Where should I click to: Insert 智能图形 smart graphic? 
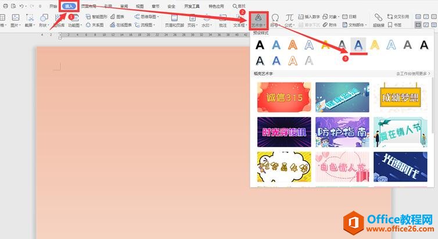click(x=96, y=17)
